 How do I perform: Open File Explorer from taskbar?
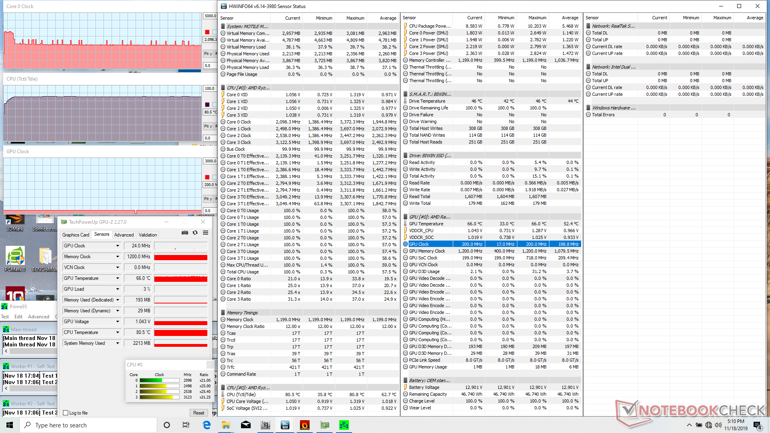point(226,425)
